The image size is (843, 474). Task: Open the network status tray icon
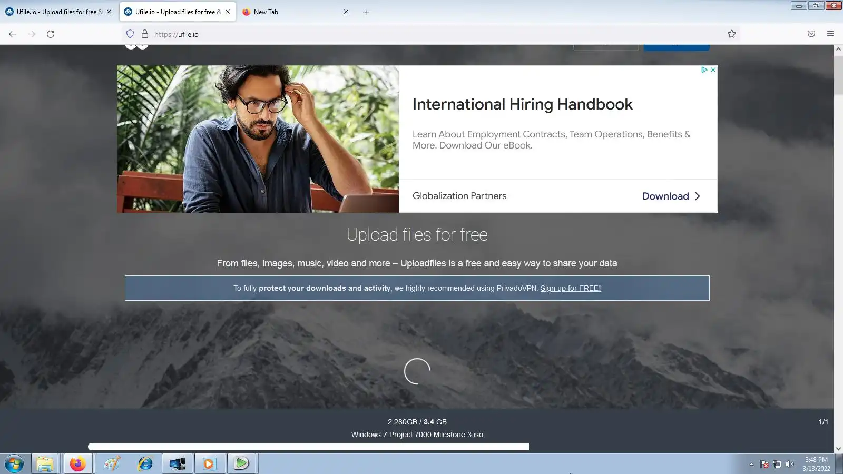777,464
